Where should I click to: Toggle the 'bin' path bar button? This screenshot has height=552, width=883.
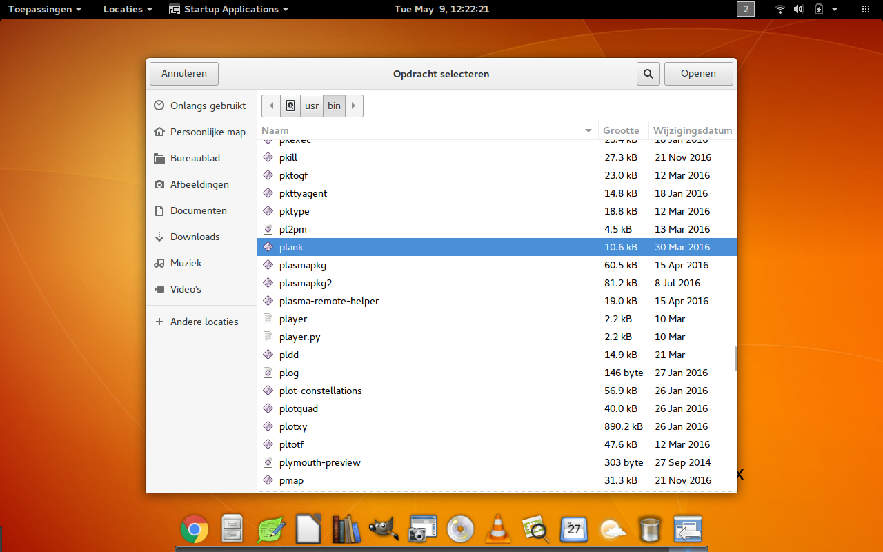[x=334, y=106]
